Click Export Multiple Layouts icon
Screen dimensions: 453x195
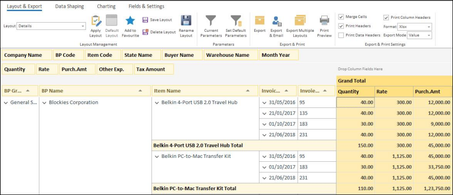pyautogui.click(x=300, y=21)
